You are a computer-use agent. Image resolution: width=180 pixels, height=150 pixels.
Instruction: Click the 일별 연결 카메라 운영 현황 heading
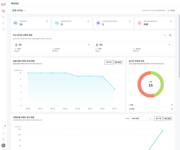pos(24,61)
